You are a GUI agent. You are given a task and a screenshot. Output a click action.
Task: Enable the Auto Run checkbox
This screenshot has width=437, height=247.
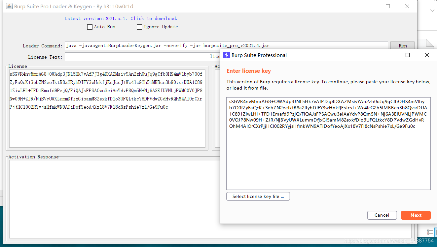[x=90, y=27]
